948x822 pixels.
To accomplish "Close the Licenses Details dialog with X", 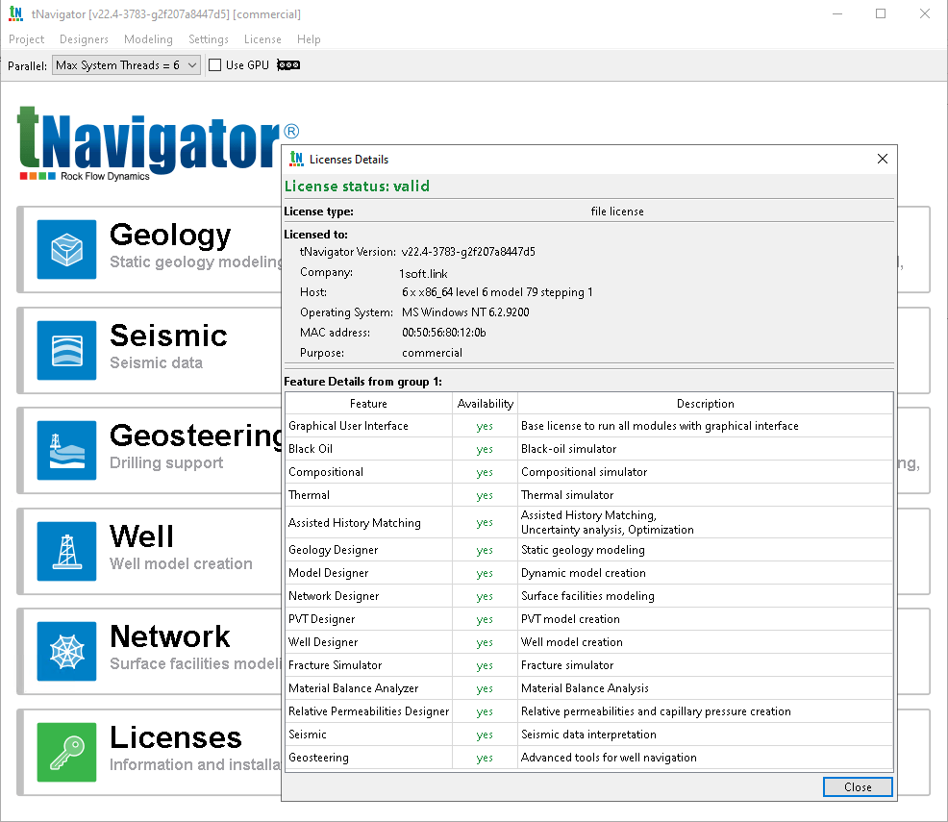I will [x=882, y=159].
